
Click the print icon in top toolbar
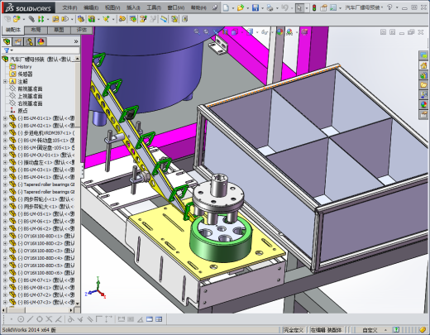270,8
